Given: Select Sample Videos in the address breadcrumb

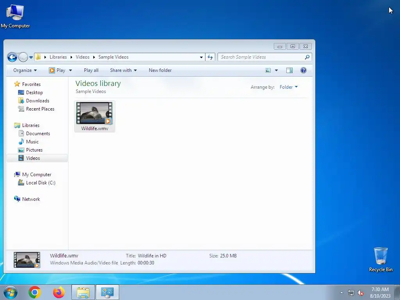Looking at the screenshot, I should 114,57.
